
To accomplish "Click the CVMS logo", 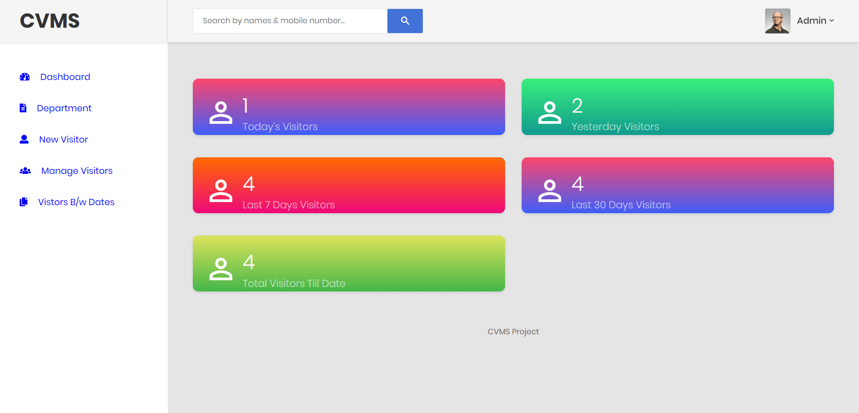I will (x=49, y=21).
